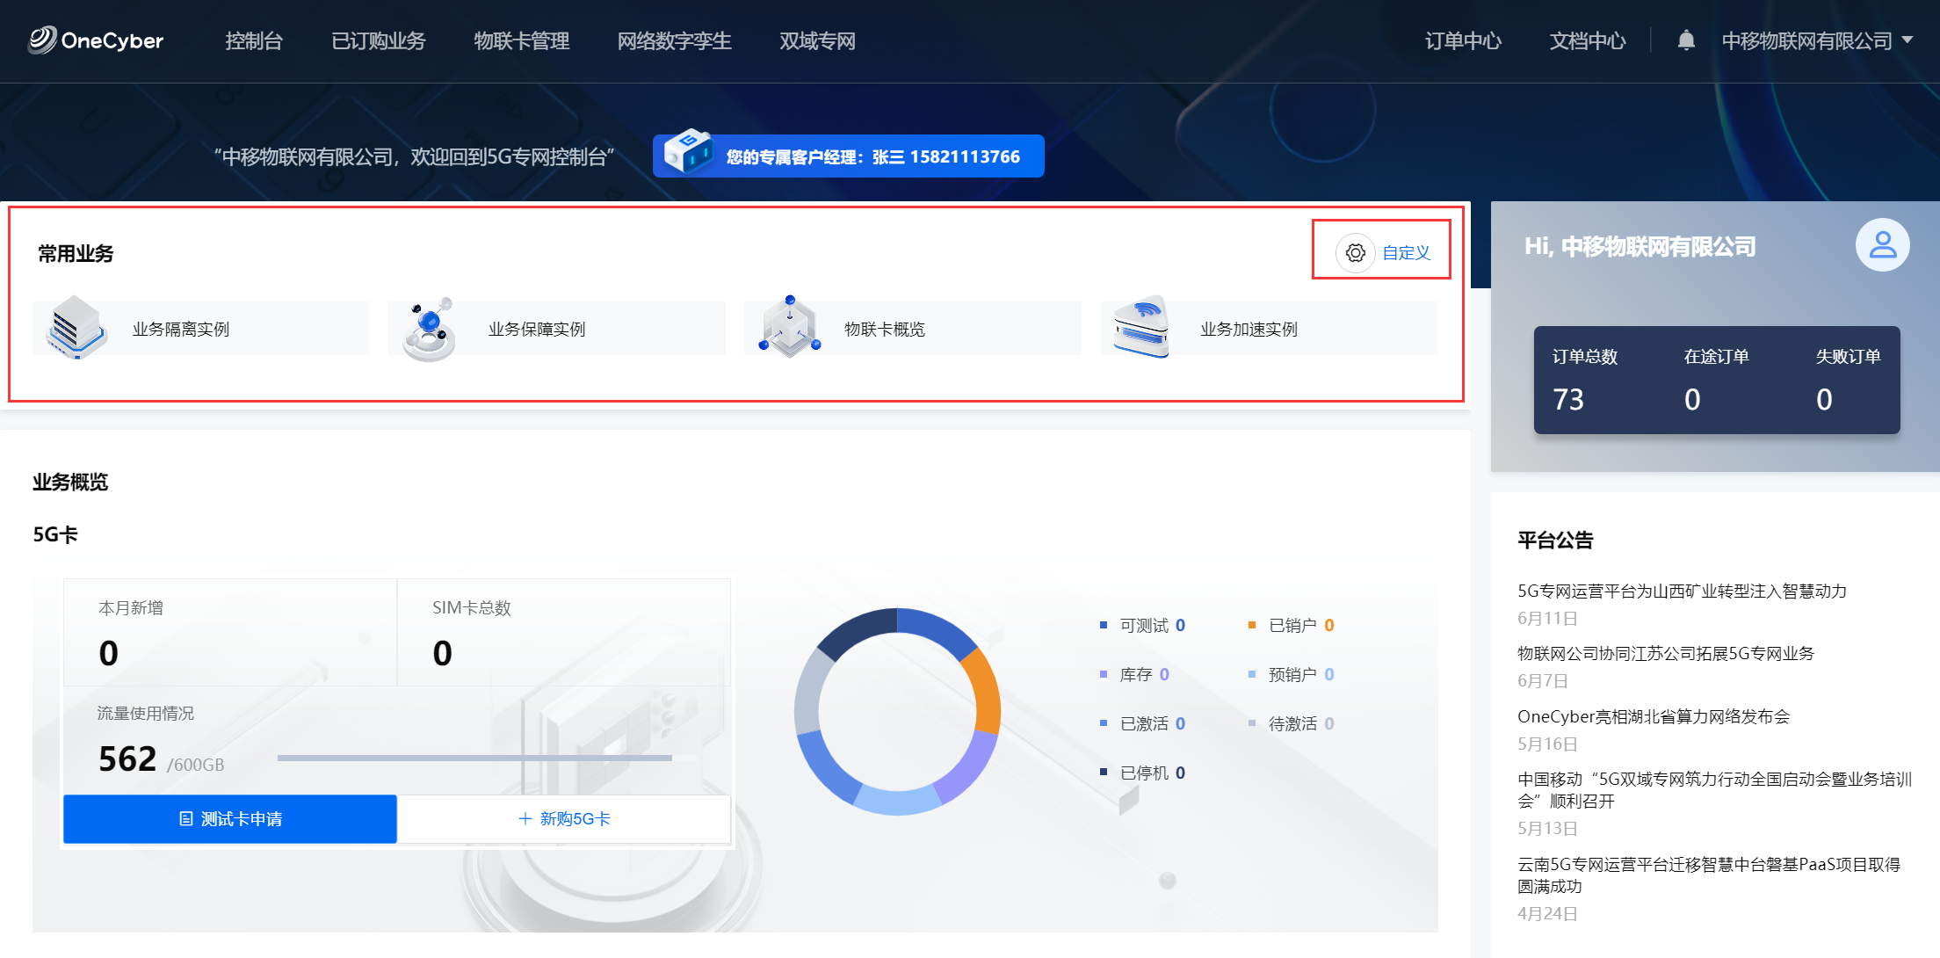Open OneCyber亮相湖北省算力网络发布会 announcement
This screenshot has height=958, width=1940.
(1653, 716)
